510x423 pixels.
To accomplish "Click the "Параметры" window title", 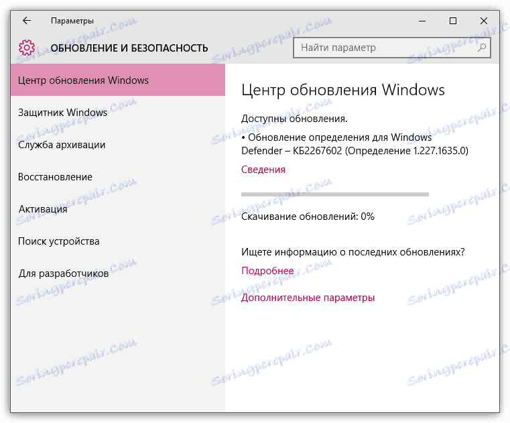I will (x=72, y=21).
